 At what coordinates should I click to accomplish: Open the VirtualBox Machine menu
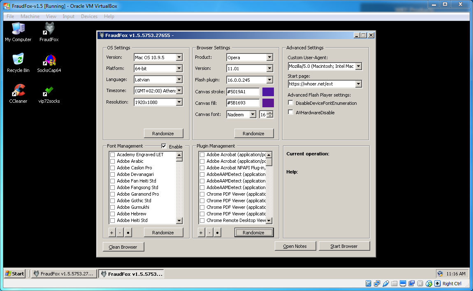[30, 16]
